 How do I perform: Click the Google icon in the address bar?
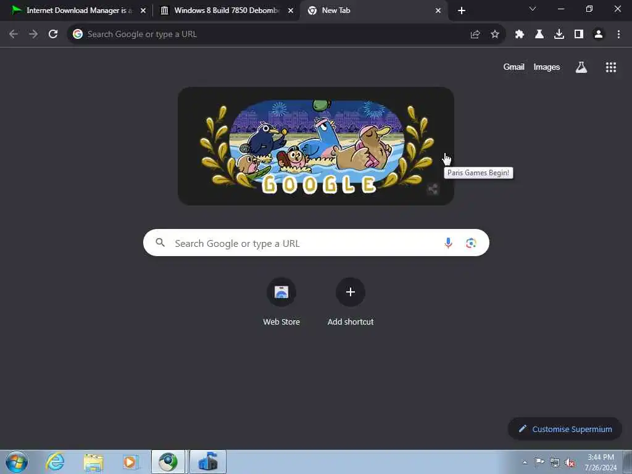tap(78, 35)
